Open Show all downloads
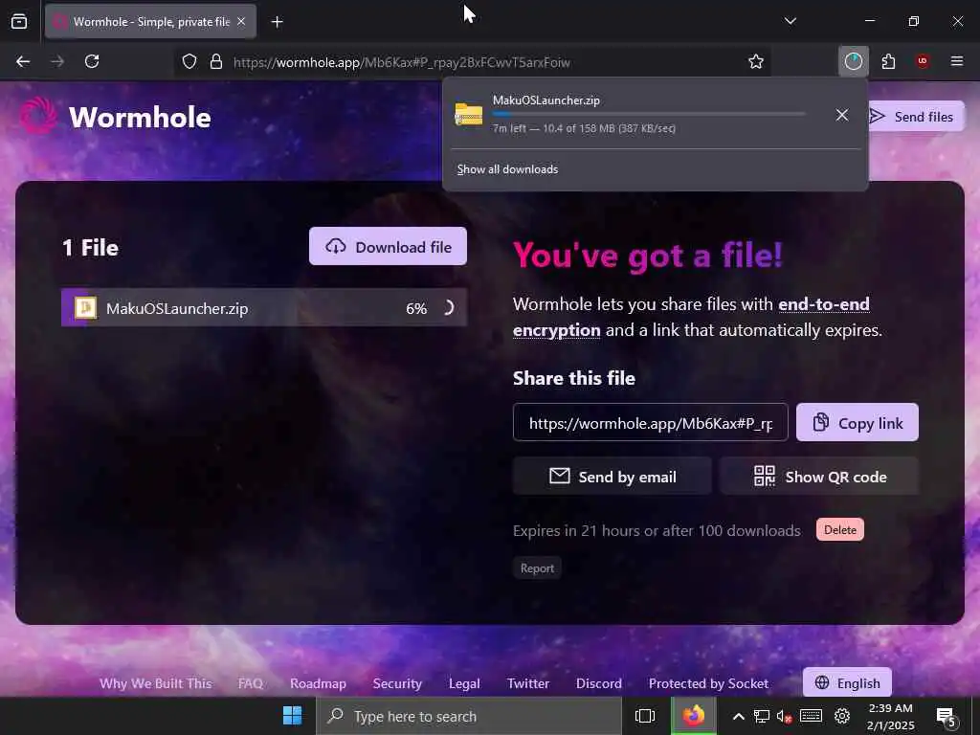Screen dimensions: 980x735 click(x=507, y=169)
